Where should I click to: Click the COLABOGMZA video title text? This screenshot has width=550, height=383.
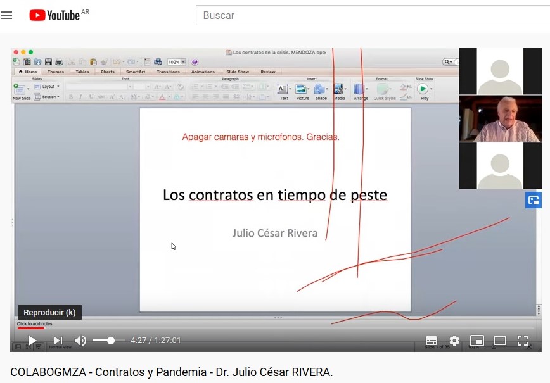click(172, 372)
